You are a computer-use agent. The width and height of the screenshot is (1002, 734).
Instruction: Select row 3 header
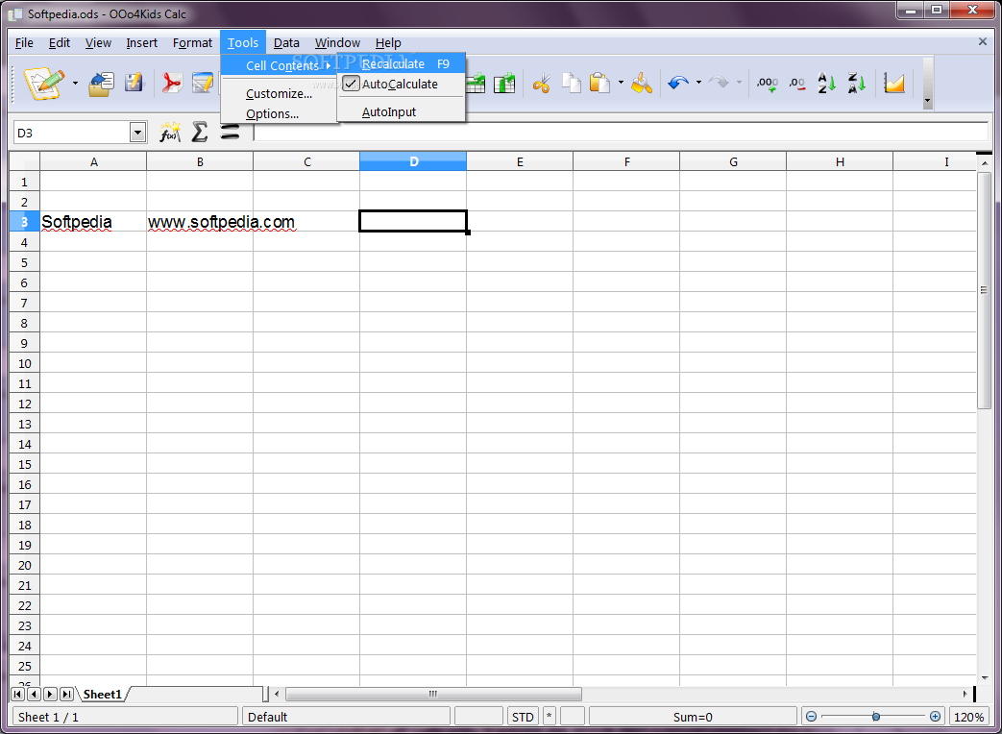click(x=24, y=222)
